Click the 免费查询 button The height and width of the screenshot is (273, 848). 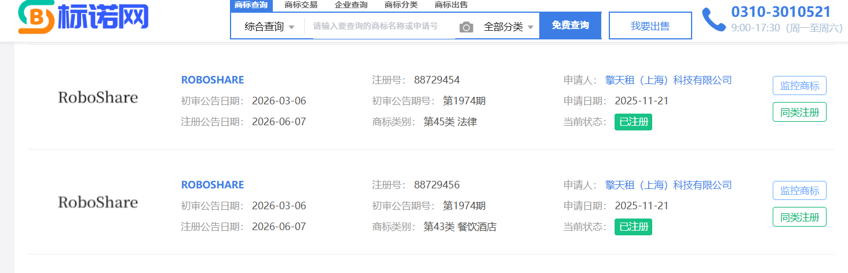tap(570, 26)
